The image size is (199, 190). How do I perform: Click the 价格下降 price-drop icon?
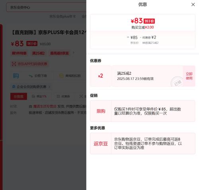click(x=31, y=76)
